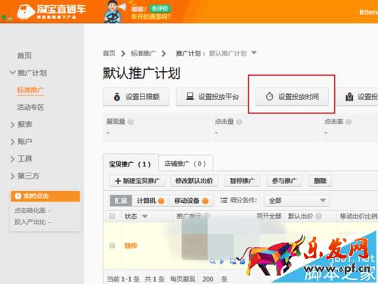Click the info icon next to 点击量
Screen dimensions: 378x284
point(239,122)
